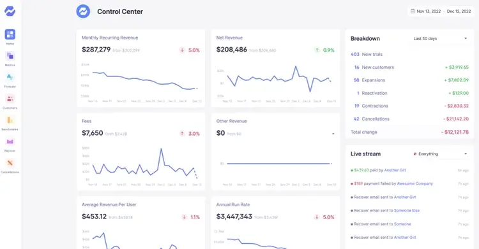The image size is (479, 249).
Task: Open the Home icon in sidebar
Action: pyautogui.click(x=10, y=34)
